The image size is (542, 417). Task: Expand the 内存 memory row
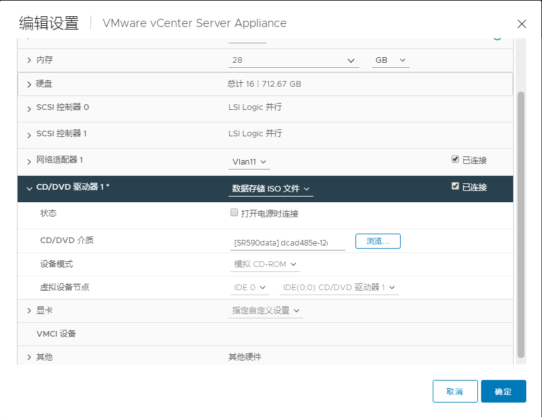point(29,60)
